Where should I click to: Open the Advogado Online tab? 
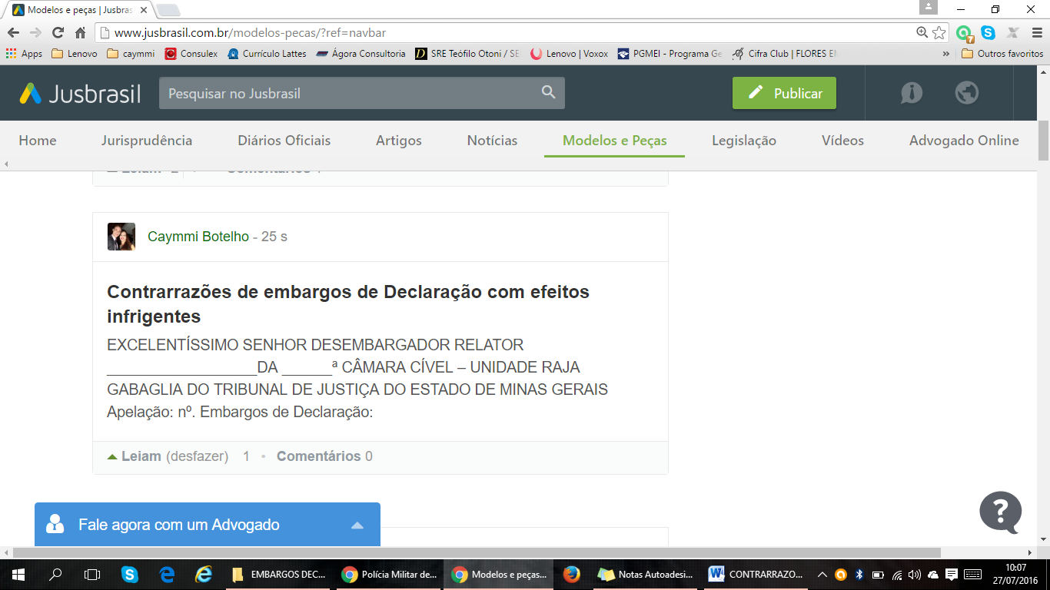coord(964,141)
